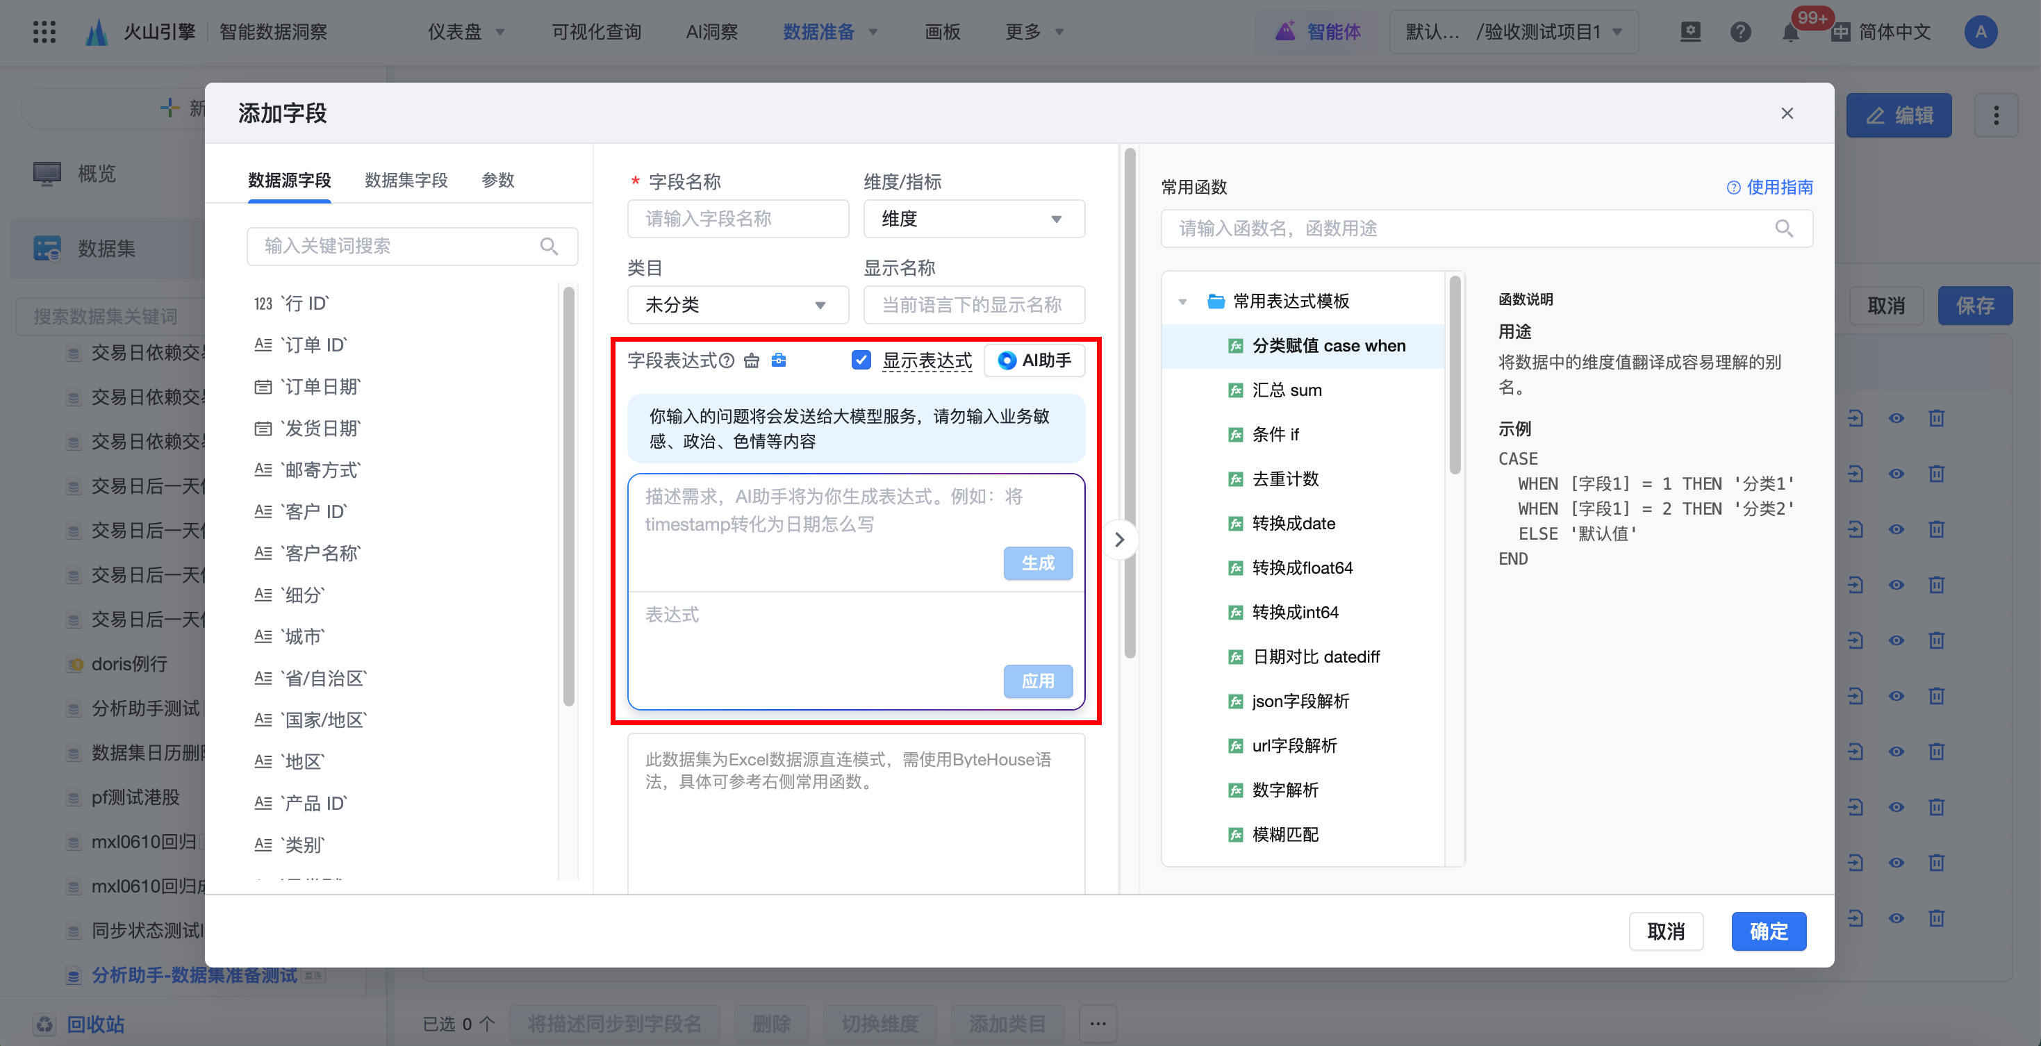The height and width of the screenshot is (1046, 2041).
Task: Open the 更多 dropdown menu
Action: [x=1035, y=32]
